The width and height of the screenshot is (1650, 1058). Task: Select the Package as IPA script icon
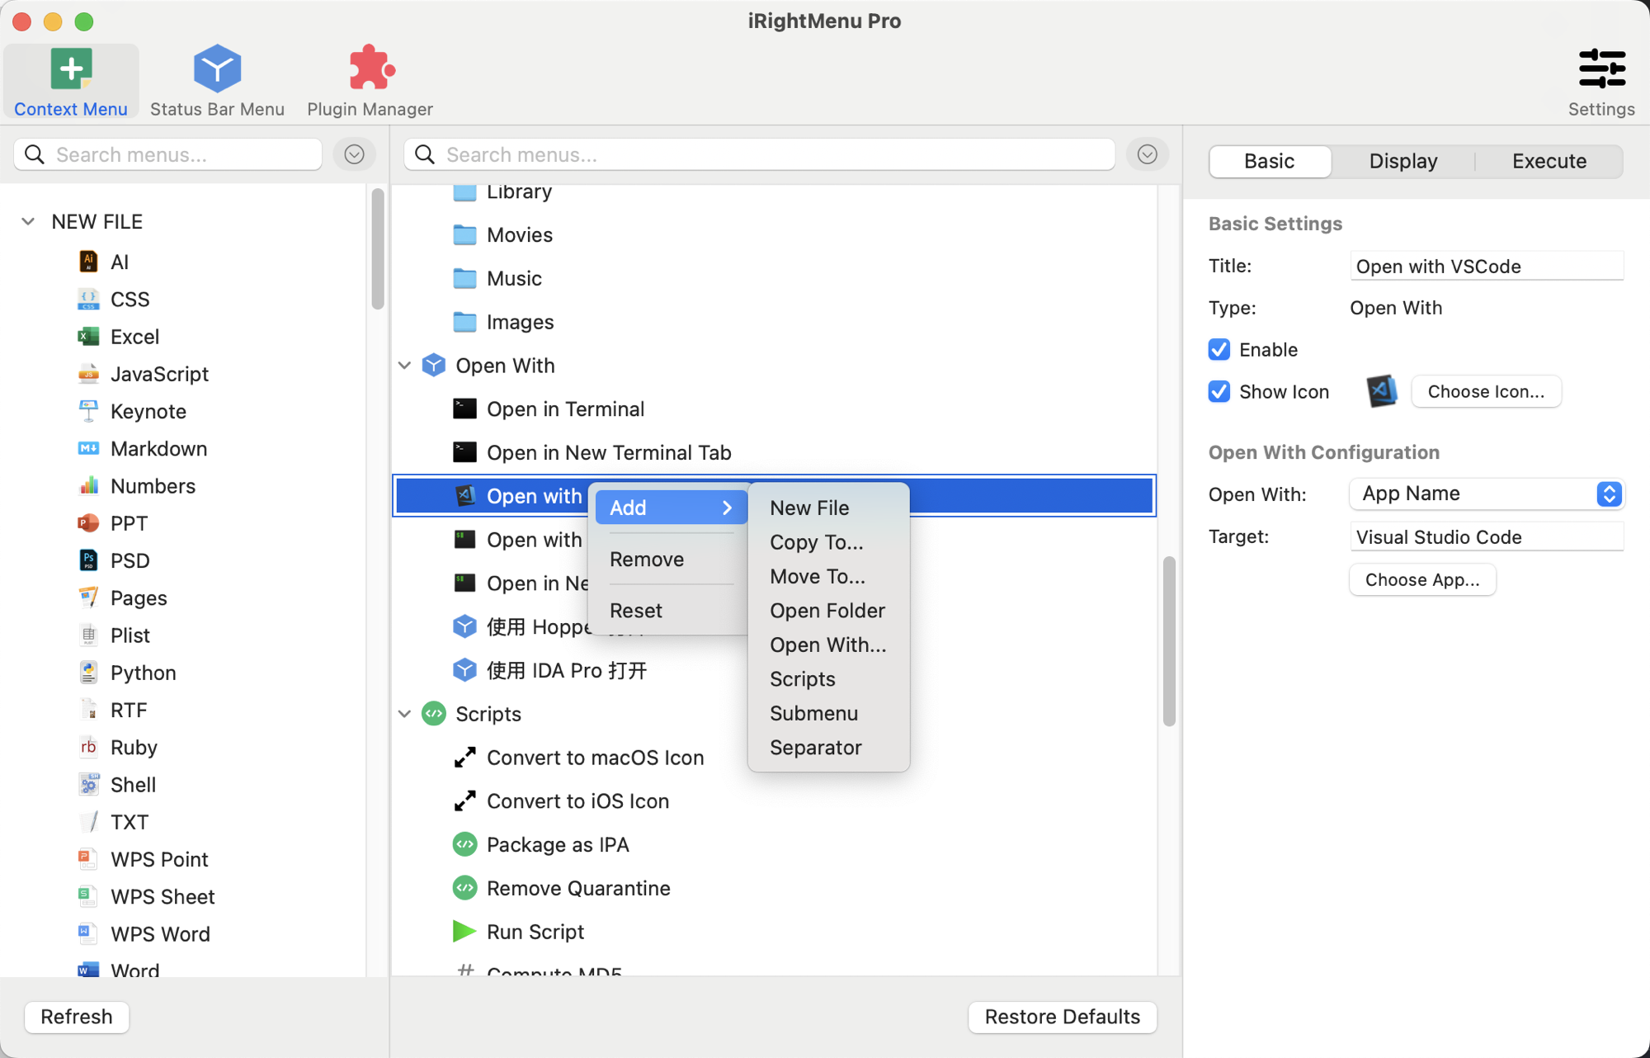464,844
